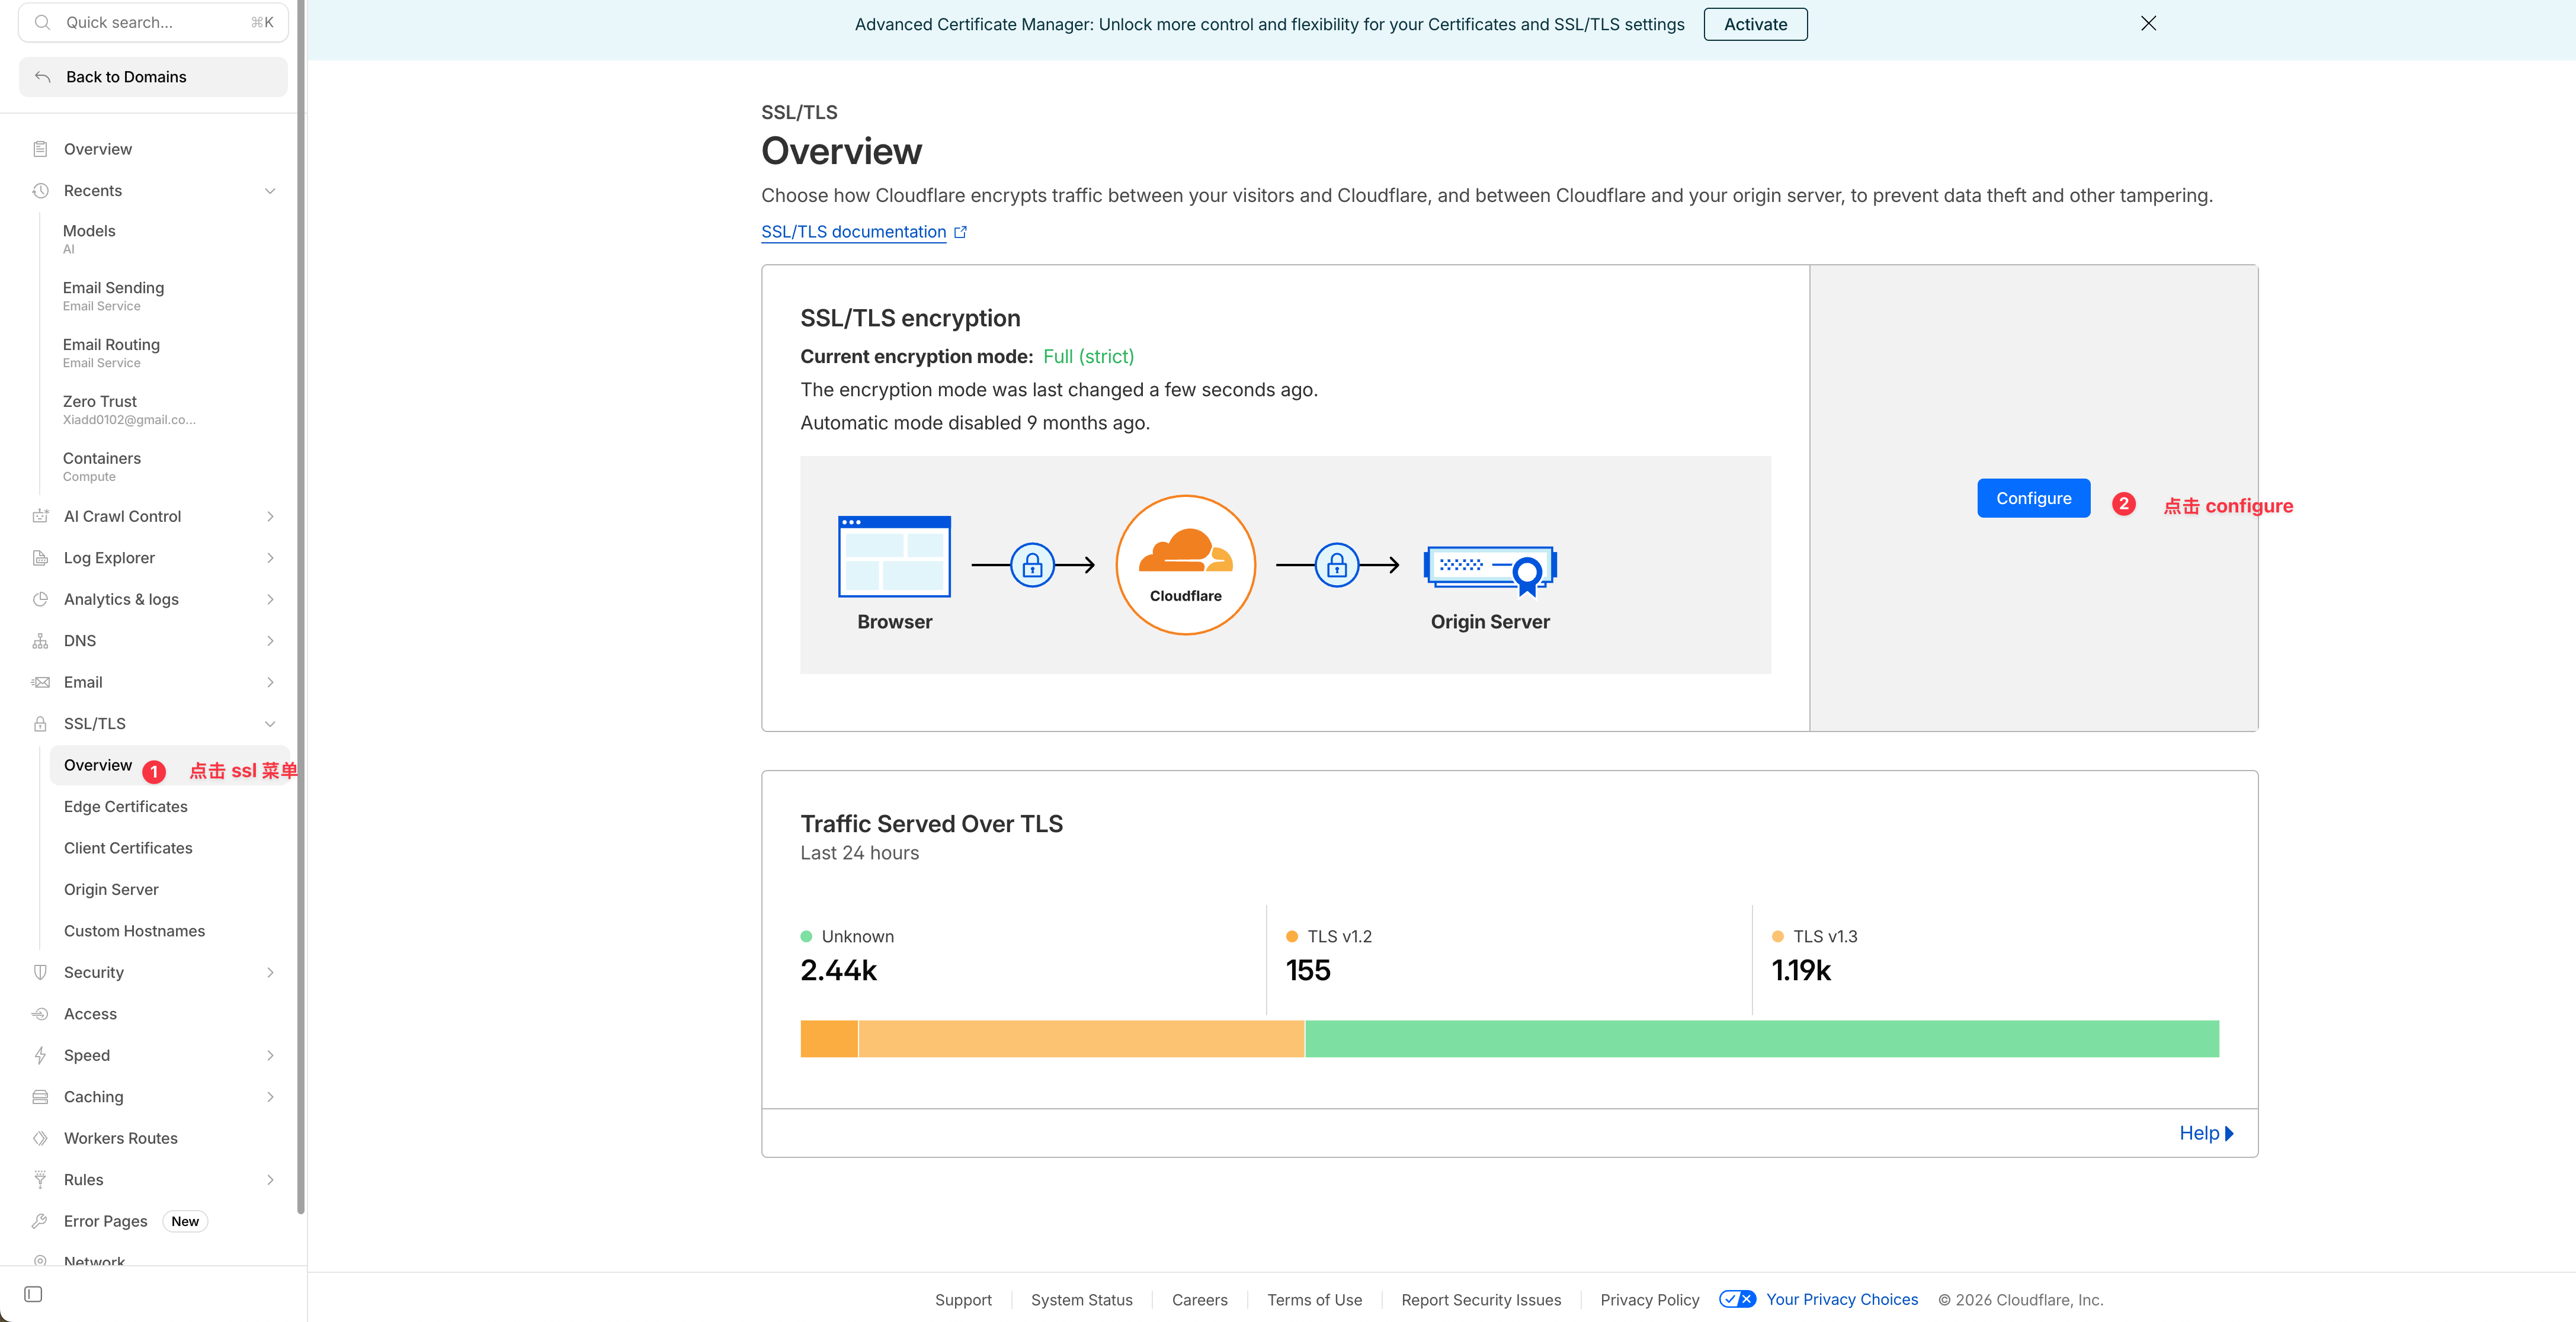This screenshot has width=2576, height=1322.
Task: Focus the Quick search field
Action: (150, 22)
